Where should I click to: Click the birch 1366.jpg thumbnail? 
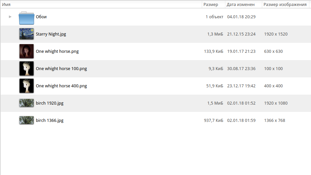pos(27,120)
